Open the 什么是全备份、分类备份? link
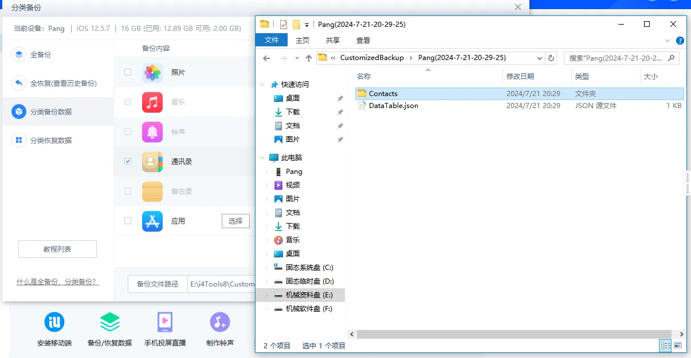This screenshot has height=358, width=691. pyautogui.click(x=57, y=282)
